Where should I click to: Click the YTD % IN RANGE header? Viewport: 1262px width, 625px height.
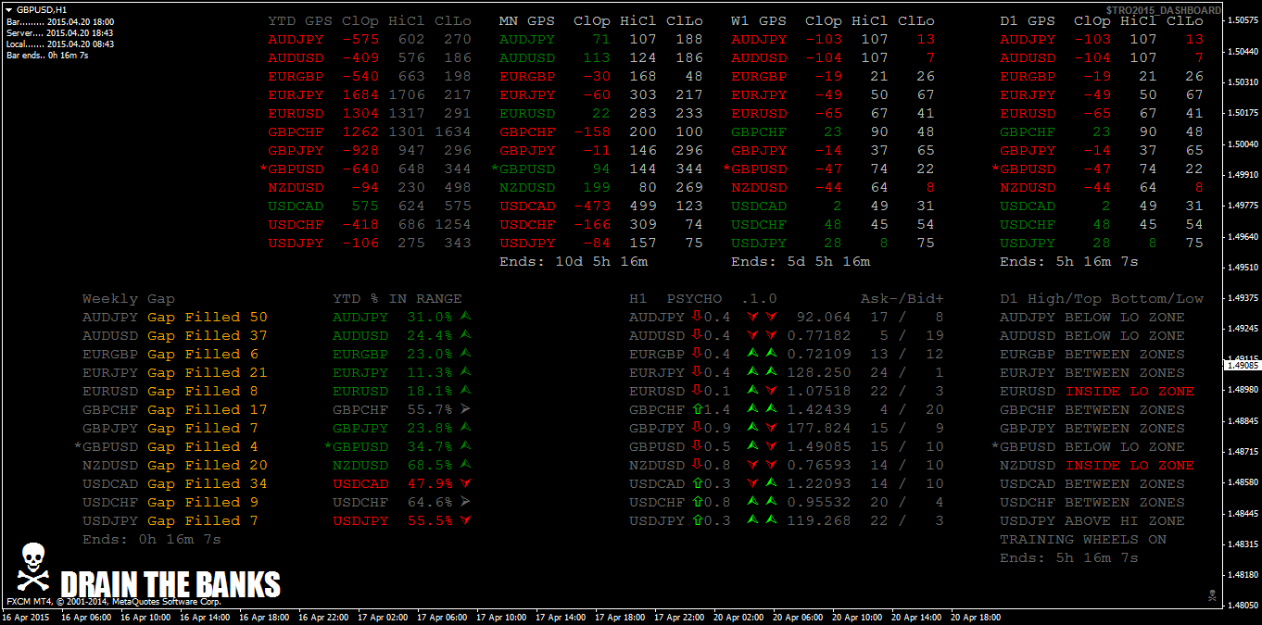[x=398, y=298]
